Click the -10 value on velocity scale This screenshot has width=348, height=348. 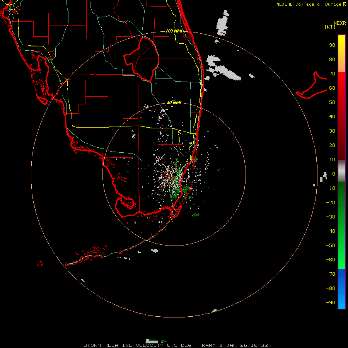331,188
